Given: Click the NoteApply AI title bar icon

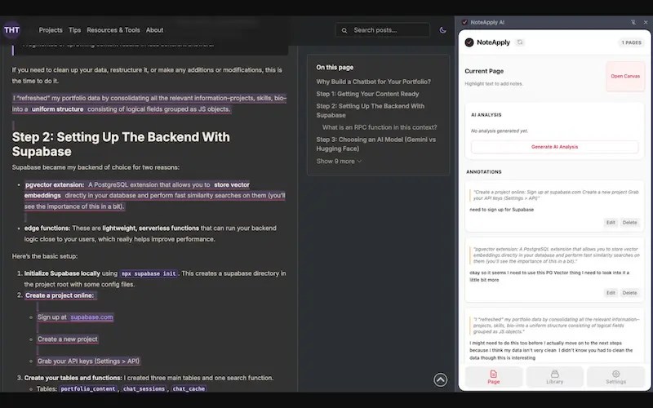Looking at the screenshot, I should [x=464, y=23].
